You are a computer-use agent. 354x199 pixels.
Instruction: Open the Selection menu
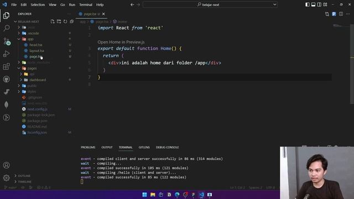38,4
